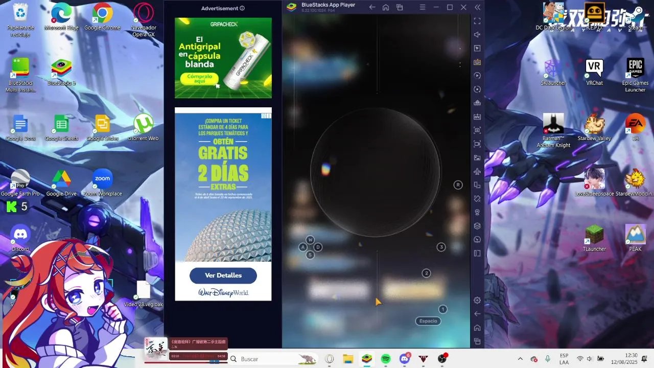Click the D key overlay control
Image resolution: width=654 pixels, height=368 pixels.
click(318, 247)
